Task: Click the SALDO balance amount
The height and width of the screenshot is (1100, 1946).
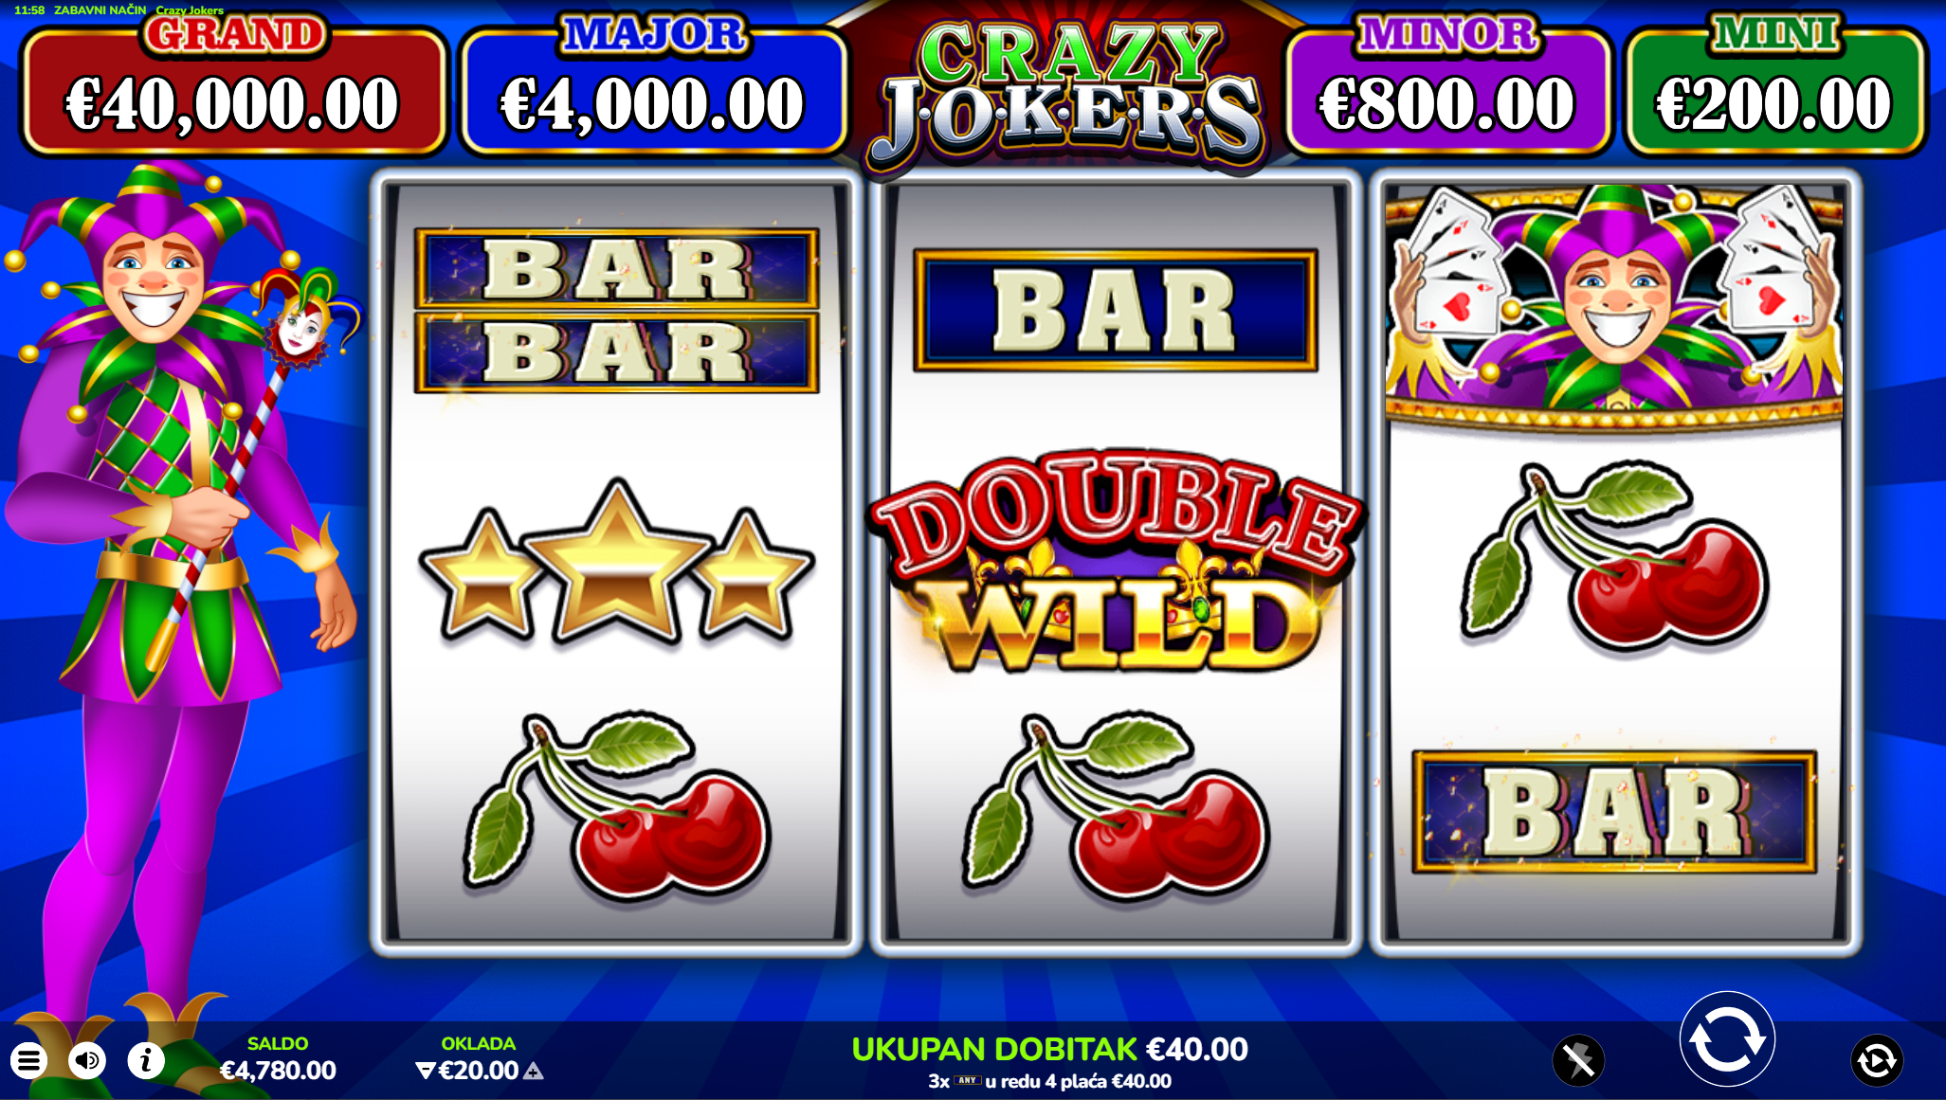Action: 278,1071
